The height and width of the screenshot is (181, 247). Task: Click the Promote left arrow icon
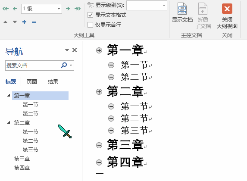tap(15, 9)
